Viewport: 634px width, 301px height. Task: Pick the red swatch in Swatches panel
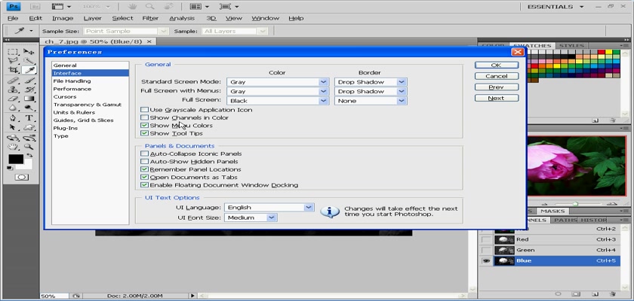point(601,52)
